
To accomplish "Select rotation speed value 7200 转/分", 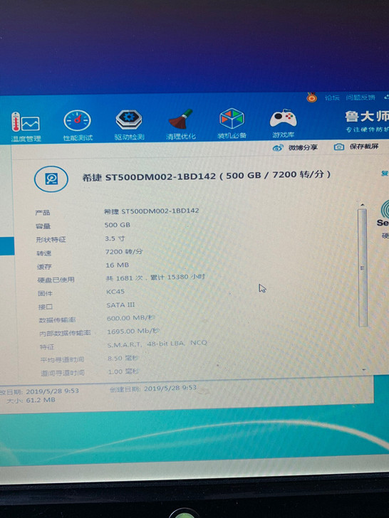I will [124, 251].
